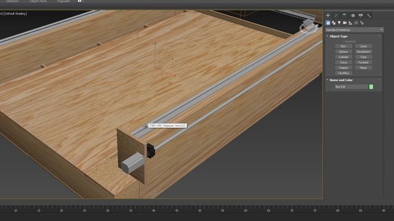Switch to the Modify panel tab
Viewport: 394px width, 221px height.
(336, 15)
